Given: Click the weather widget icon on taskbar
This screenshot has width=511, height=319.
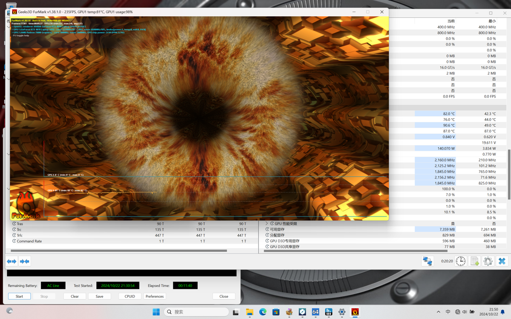Looking at the screenshot, I should pos(9,311).
